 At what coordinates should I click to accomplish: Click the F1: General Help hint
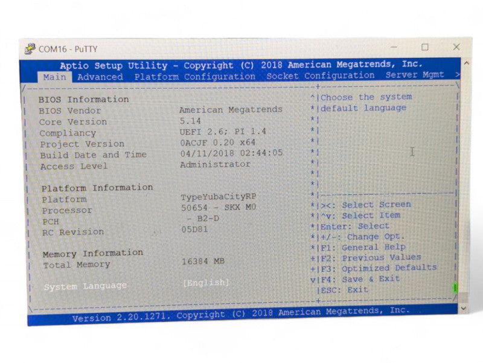(x=363, y=248)
